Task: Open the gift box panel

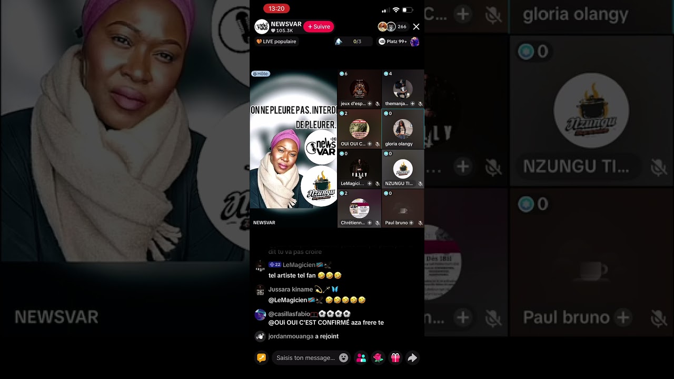Action: [x=395, y=358]
